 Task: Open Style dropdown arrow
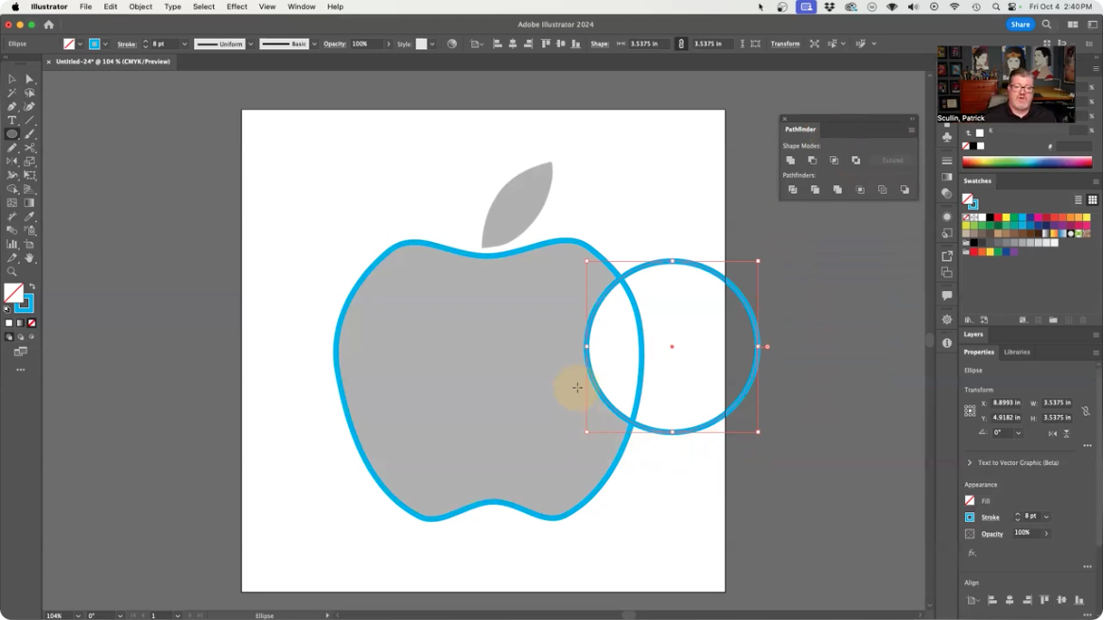click(x=432, y=43)
